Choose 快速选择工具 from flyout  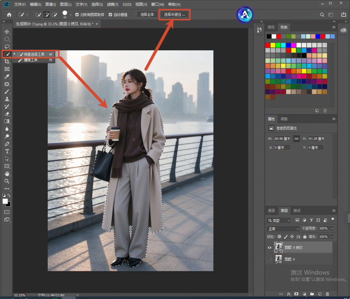[x=33, y=54]
